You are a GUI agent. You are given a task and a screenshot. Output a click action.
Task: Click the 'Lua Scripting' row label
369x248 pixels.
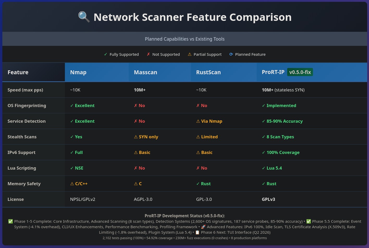point(22,168)
